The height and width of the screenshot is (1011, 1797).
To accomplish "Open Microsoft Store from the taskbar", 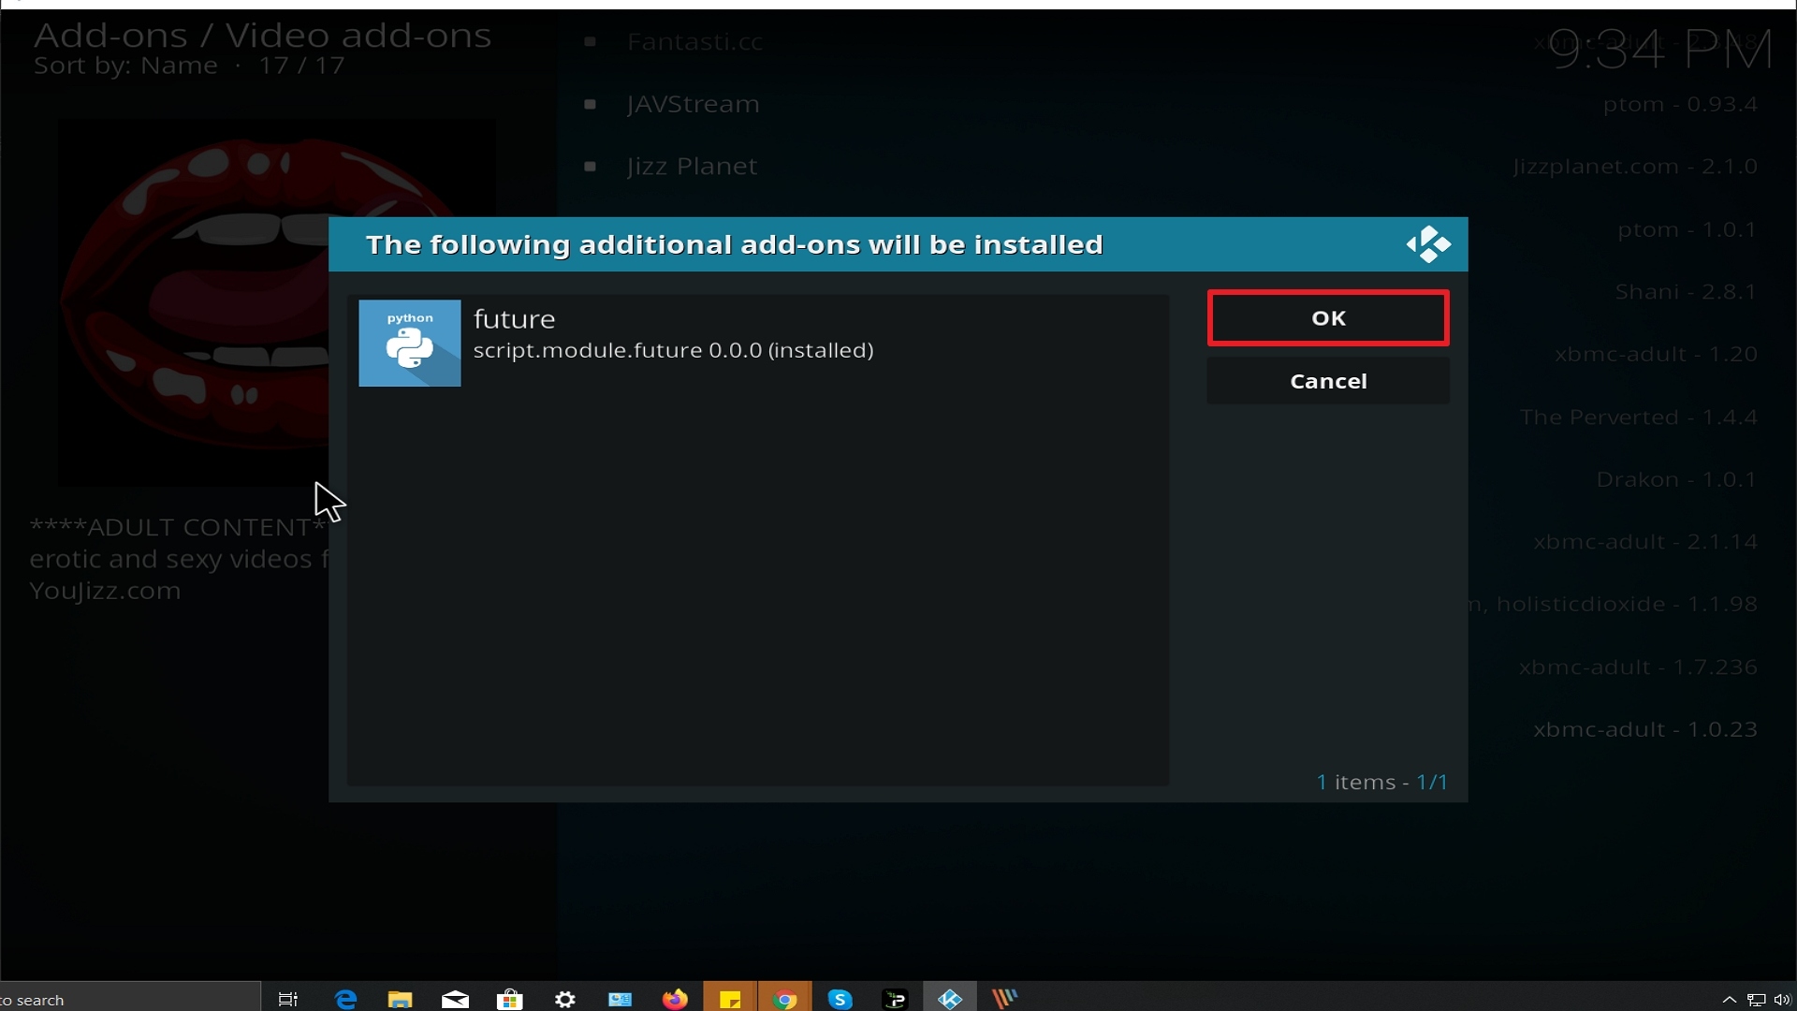I will point(510,999).
